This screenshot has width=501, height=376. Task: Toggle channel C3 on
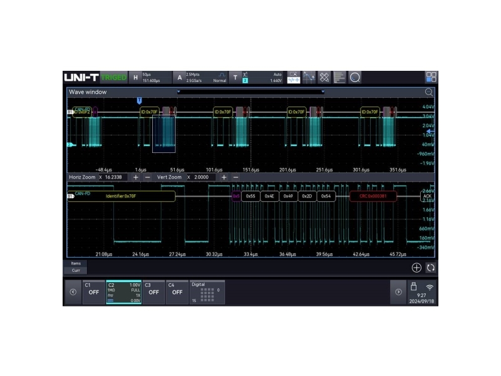[x=153, y=292]
